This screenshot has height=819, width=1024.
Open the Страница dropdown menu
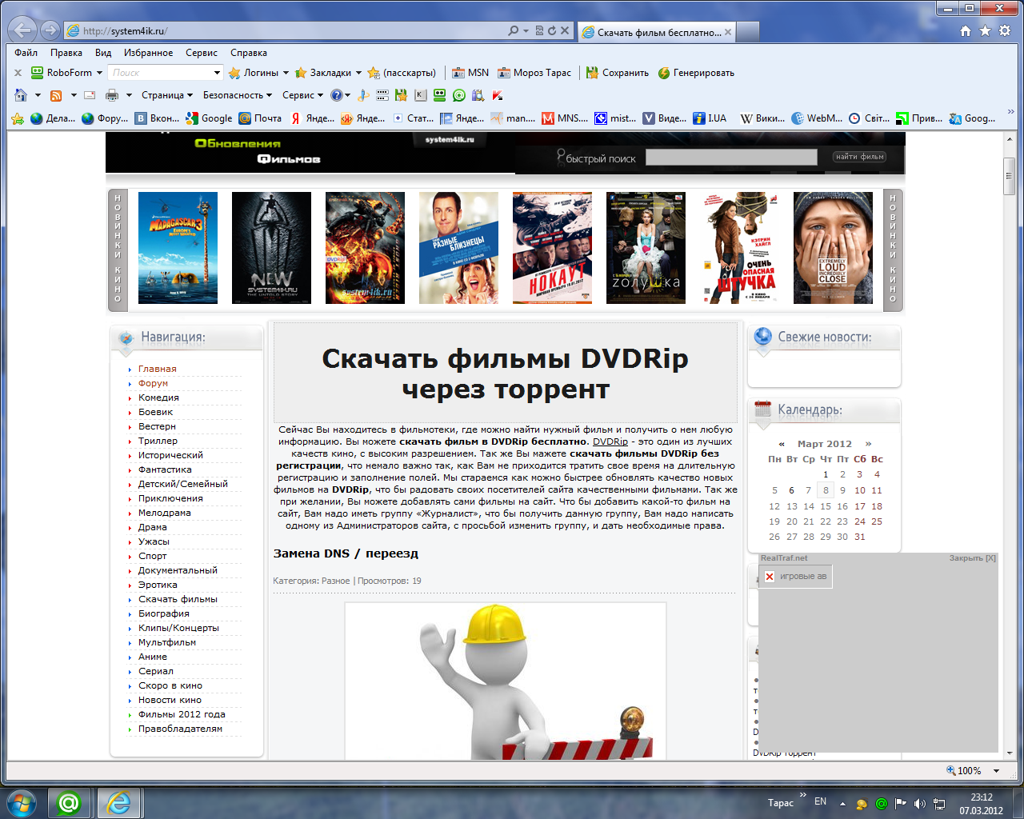coord(167,95)
